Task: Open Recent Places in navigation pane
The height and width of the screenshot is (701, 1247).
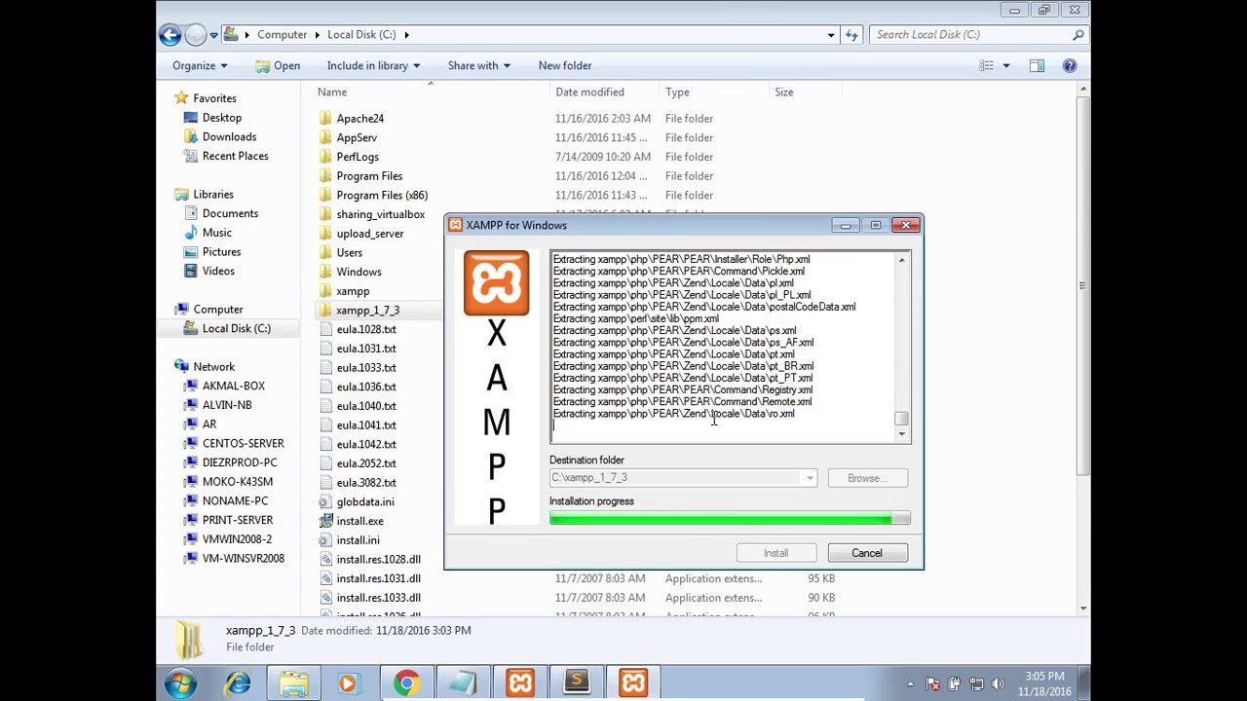Action: pyautogui.click(x=235, y=156)
